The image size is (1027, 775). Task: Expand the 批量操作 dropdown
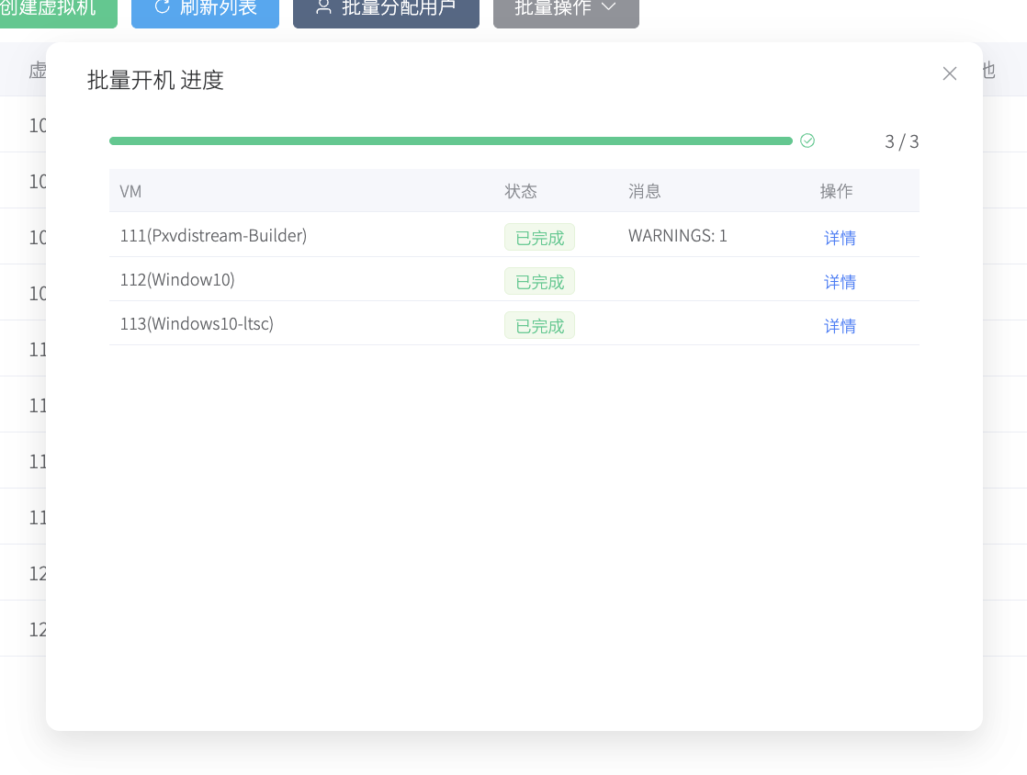[566, 9]
